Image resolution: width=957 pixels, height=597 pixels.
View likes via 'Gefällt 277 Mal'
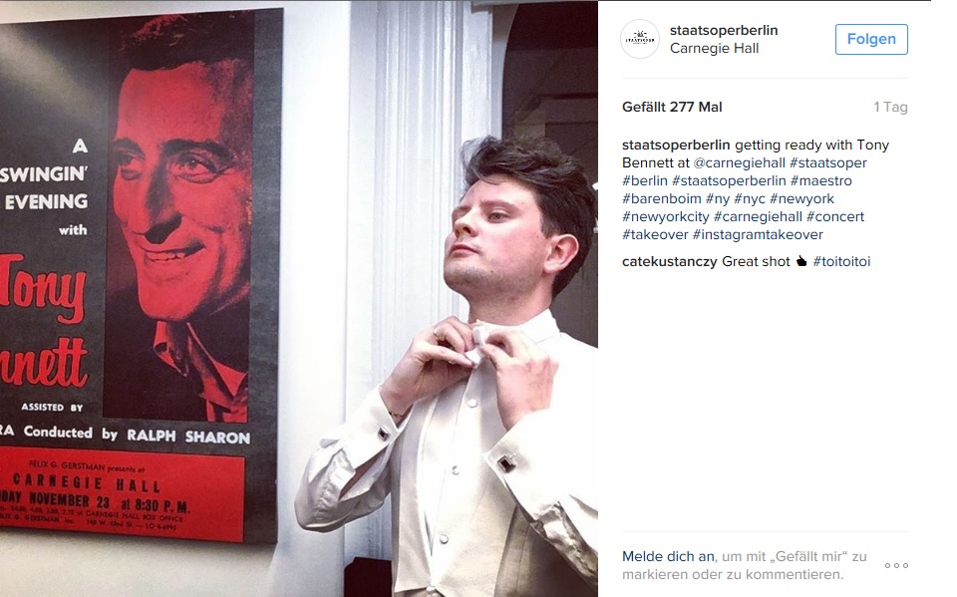click(672, 107)
